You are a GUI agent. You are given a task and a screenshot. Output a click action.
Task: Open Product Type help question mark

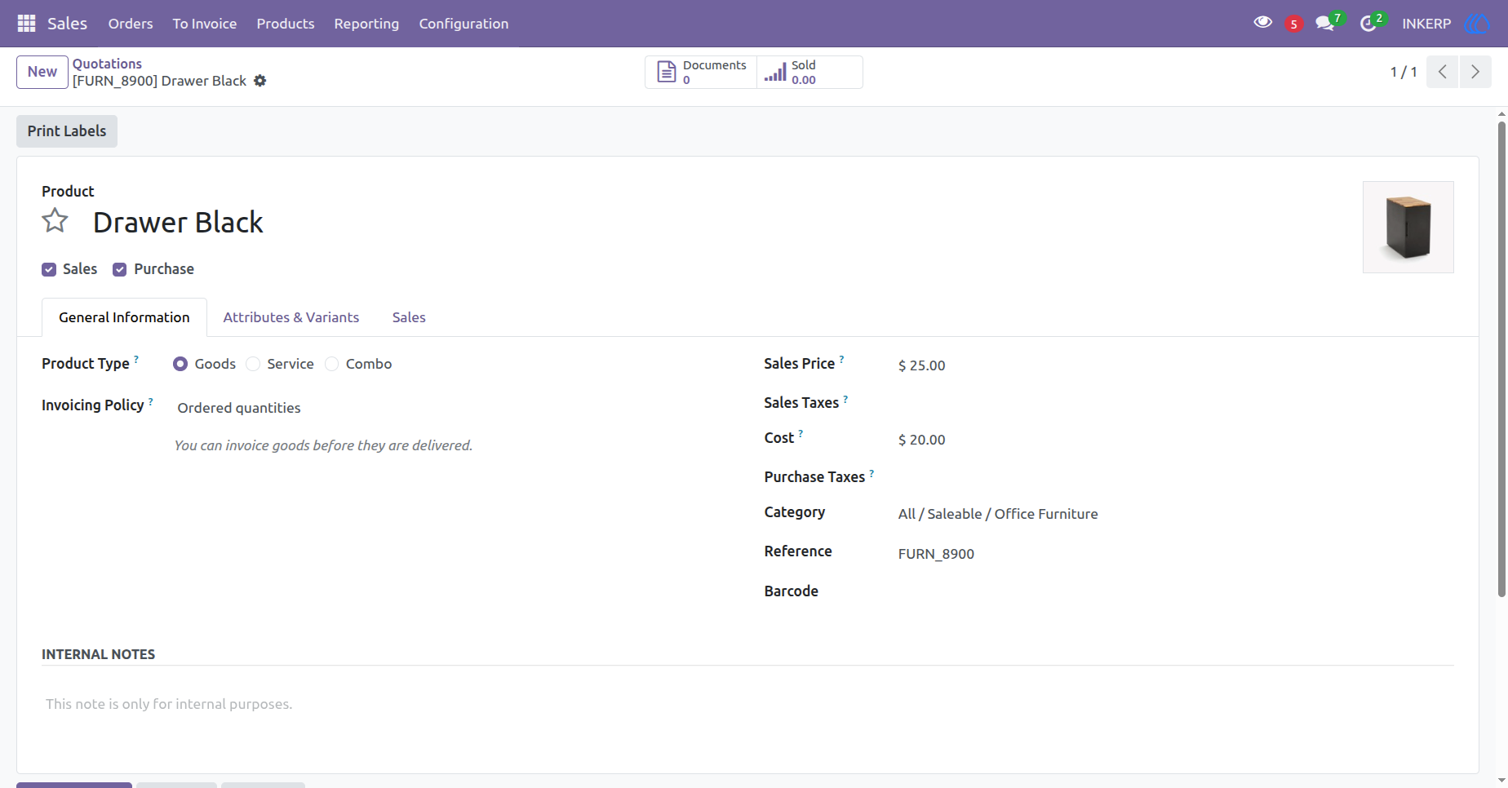click(136, 359)
